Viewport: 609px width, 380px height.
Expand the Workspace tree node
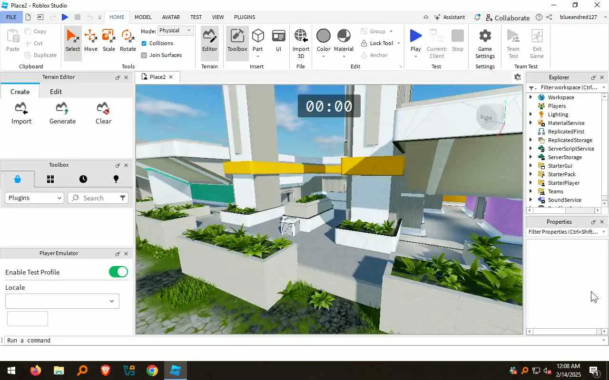point(530,97)
